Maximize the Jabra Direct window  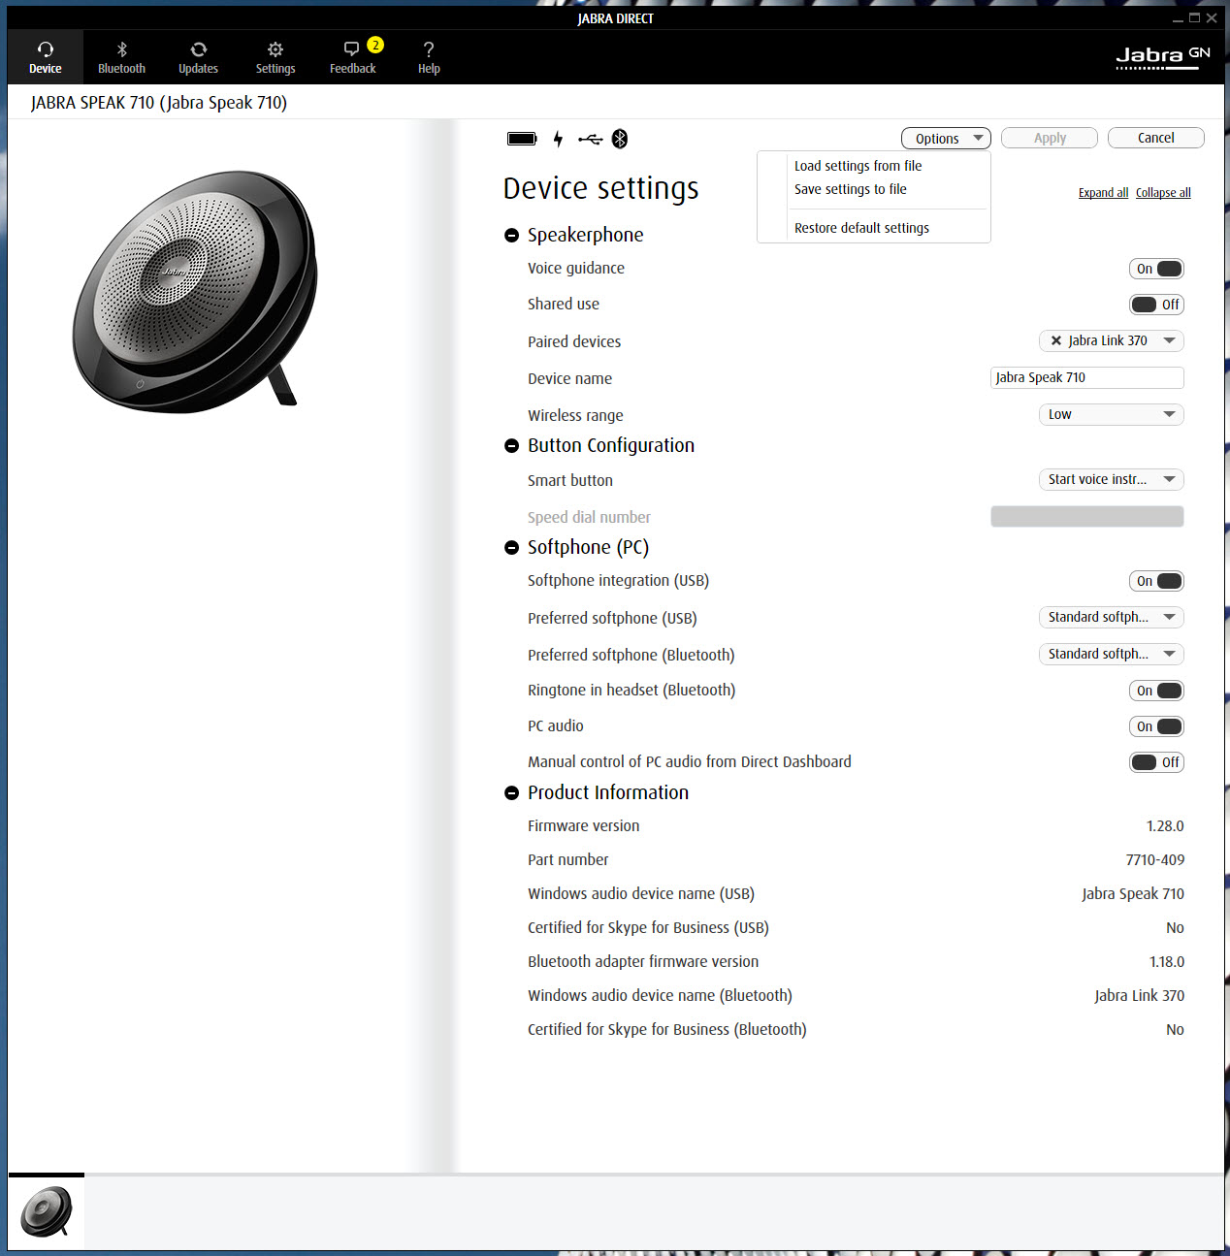1194,17
